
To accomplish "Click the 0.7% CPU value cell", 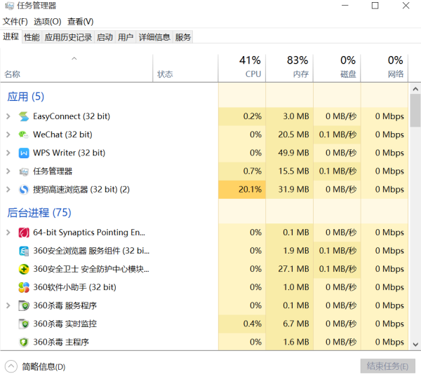I will coord(242,171).
